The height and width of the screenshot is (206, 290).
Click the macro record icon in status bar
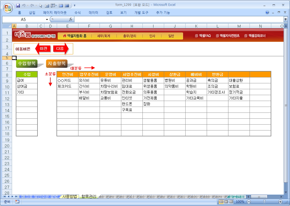(17, 202)
